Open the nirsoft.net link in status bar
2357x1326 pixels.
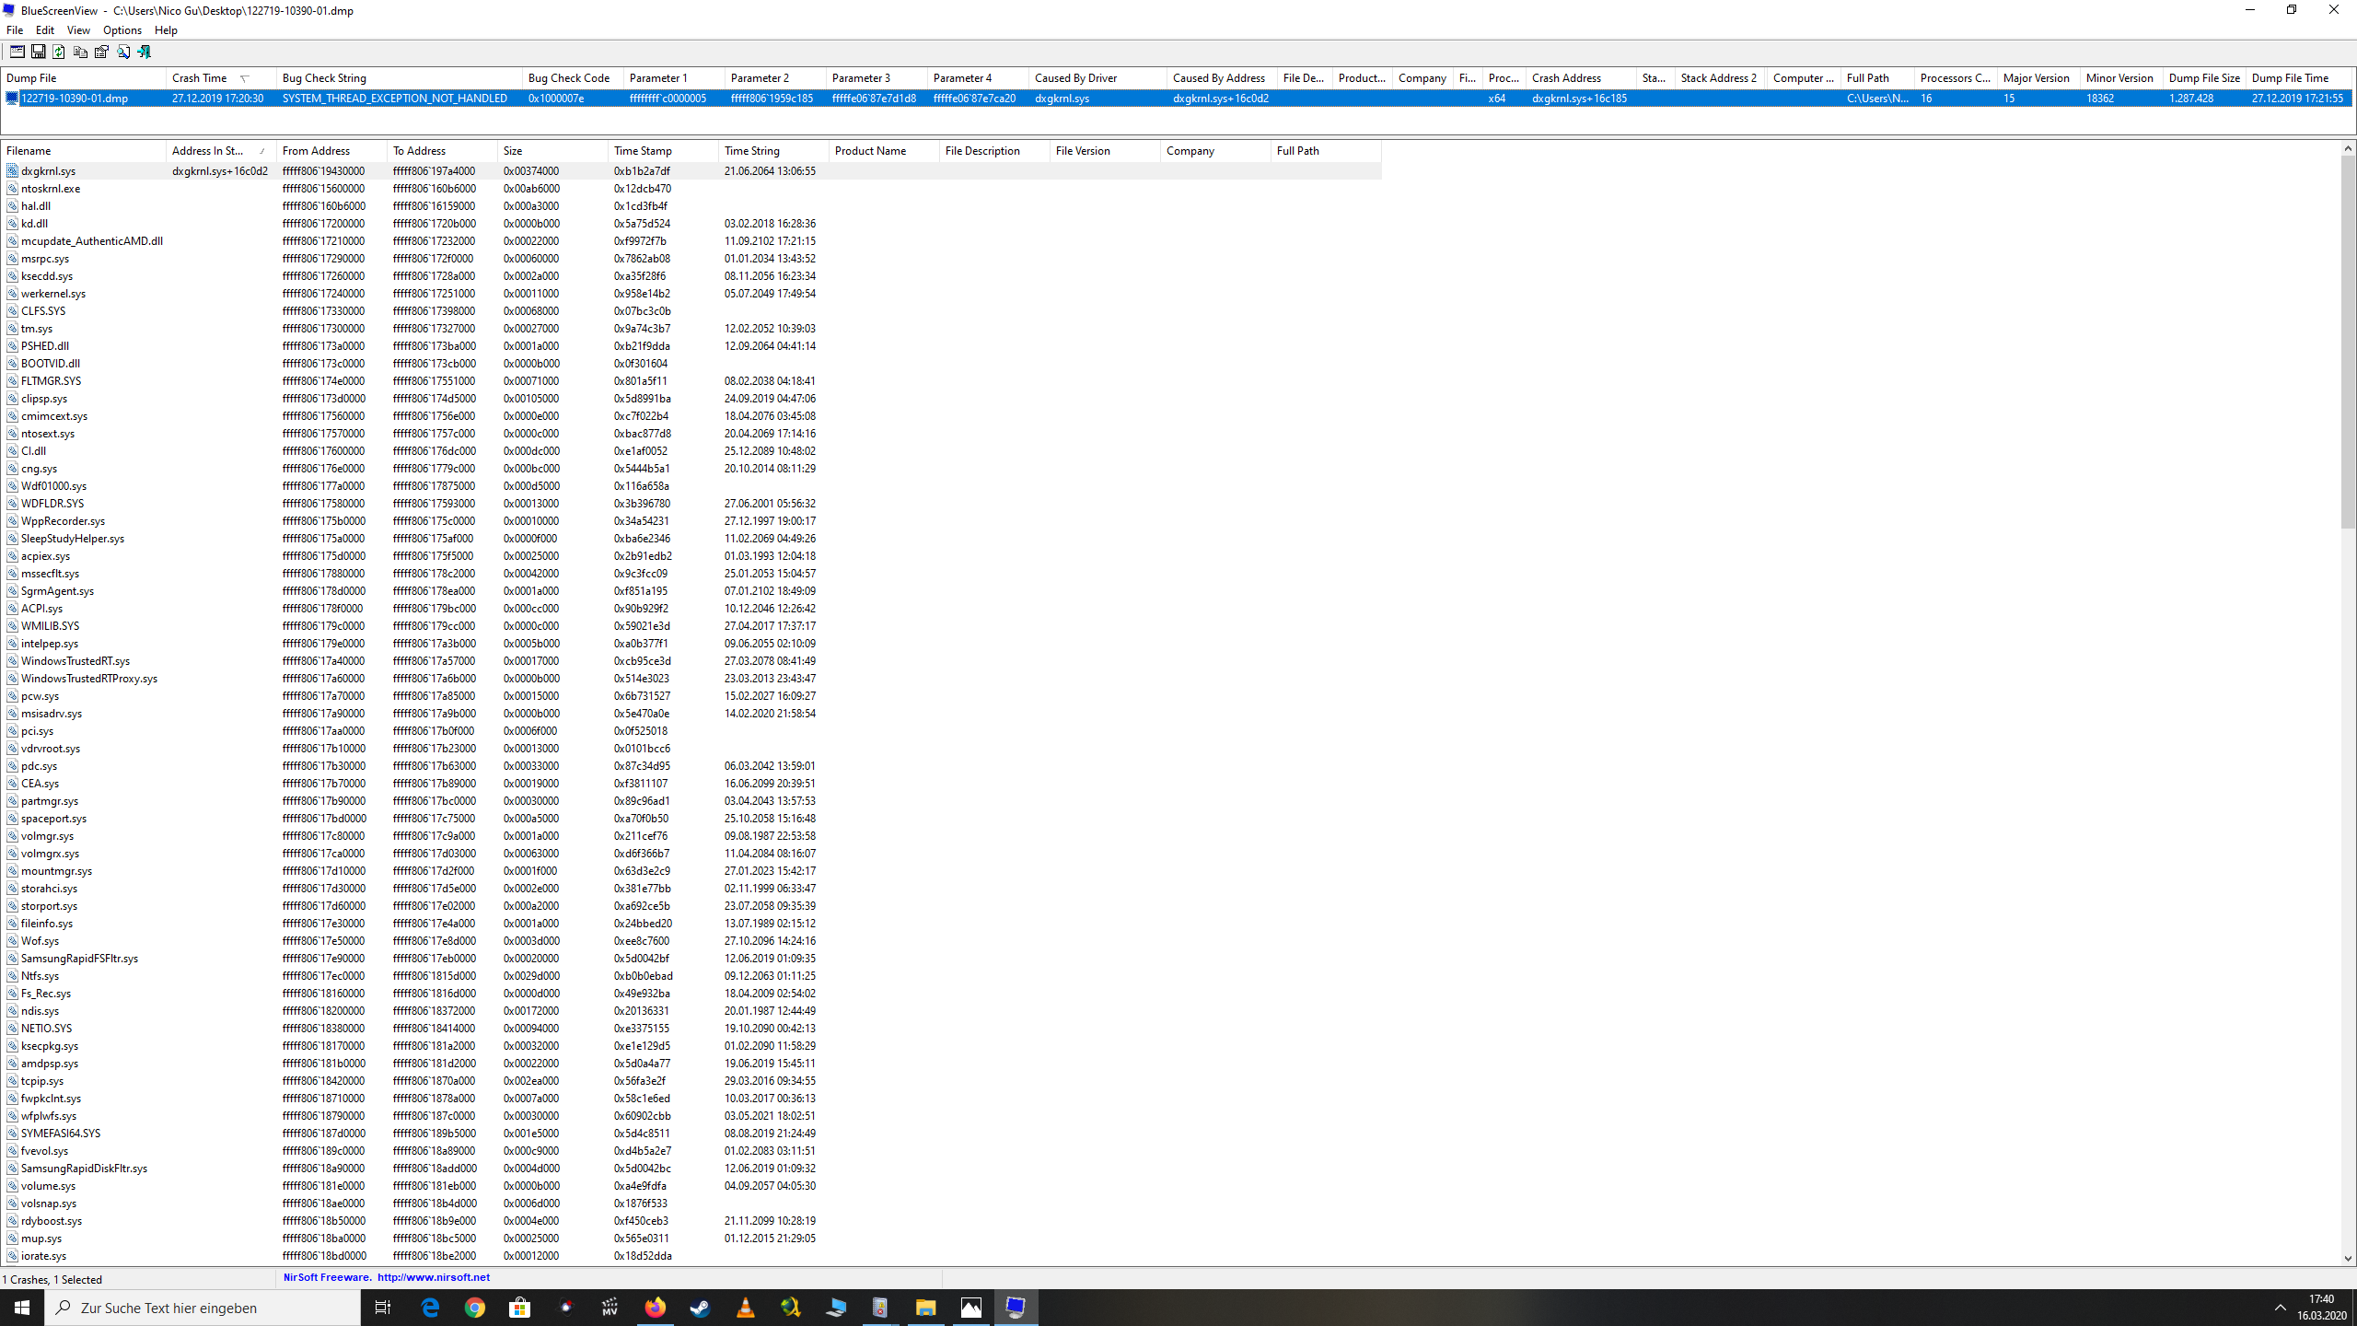pos(433,1278)
